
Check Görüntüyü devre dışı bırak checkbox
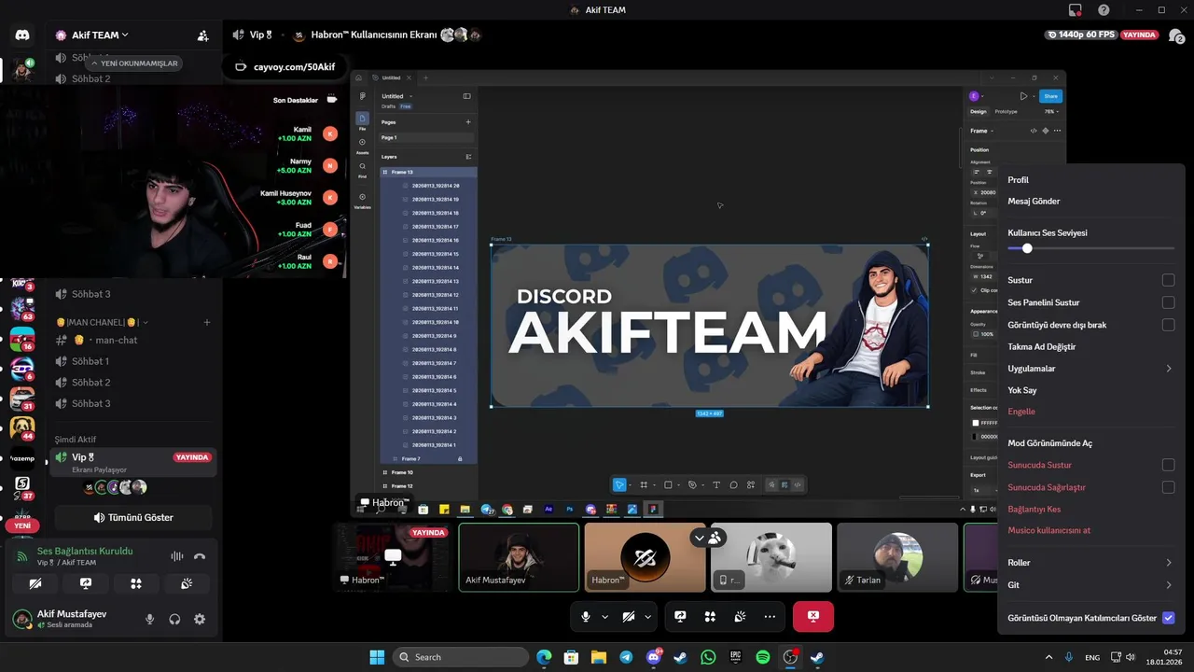point(1168,325)
